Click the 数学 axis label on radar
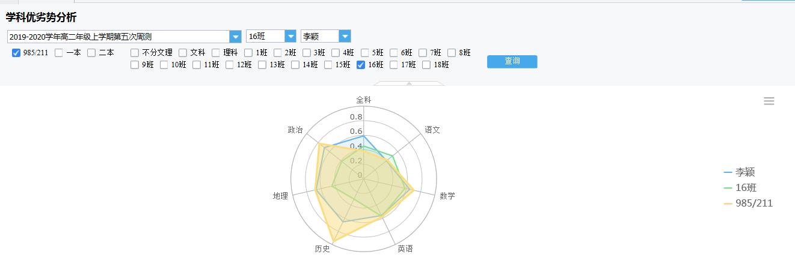Viewport: 795px width, 272px height. pyautogui.click(x=447, y=196)
